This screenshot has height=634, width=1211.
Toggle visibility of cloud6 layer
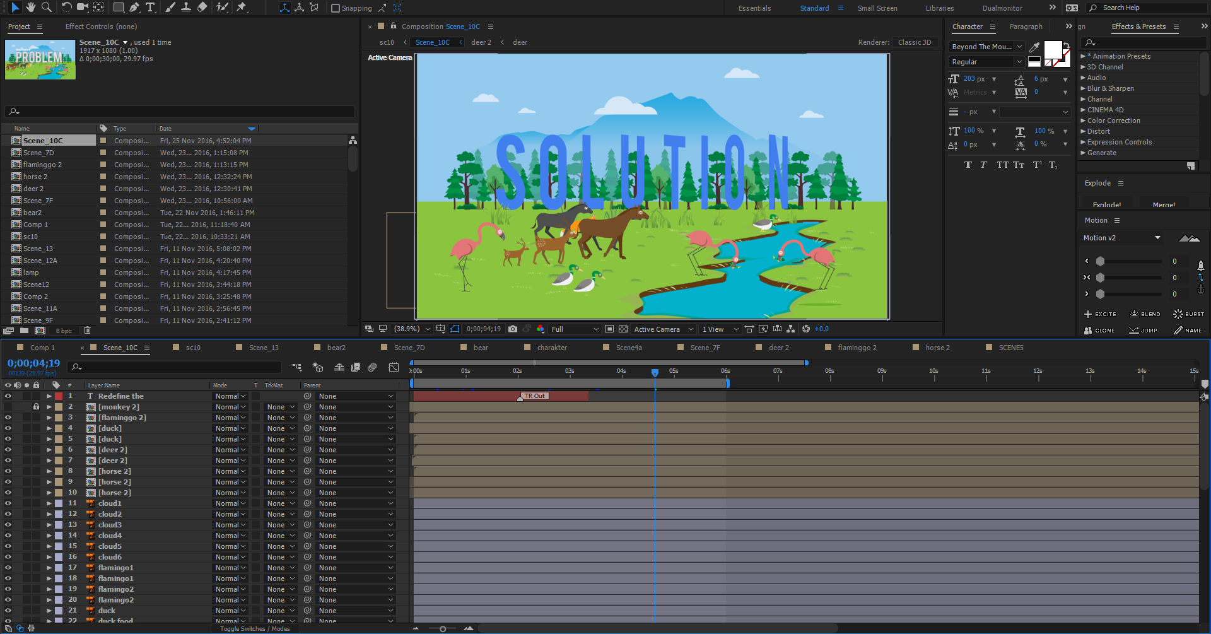8,557
